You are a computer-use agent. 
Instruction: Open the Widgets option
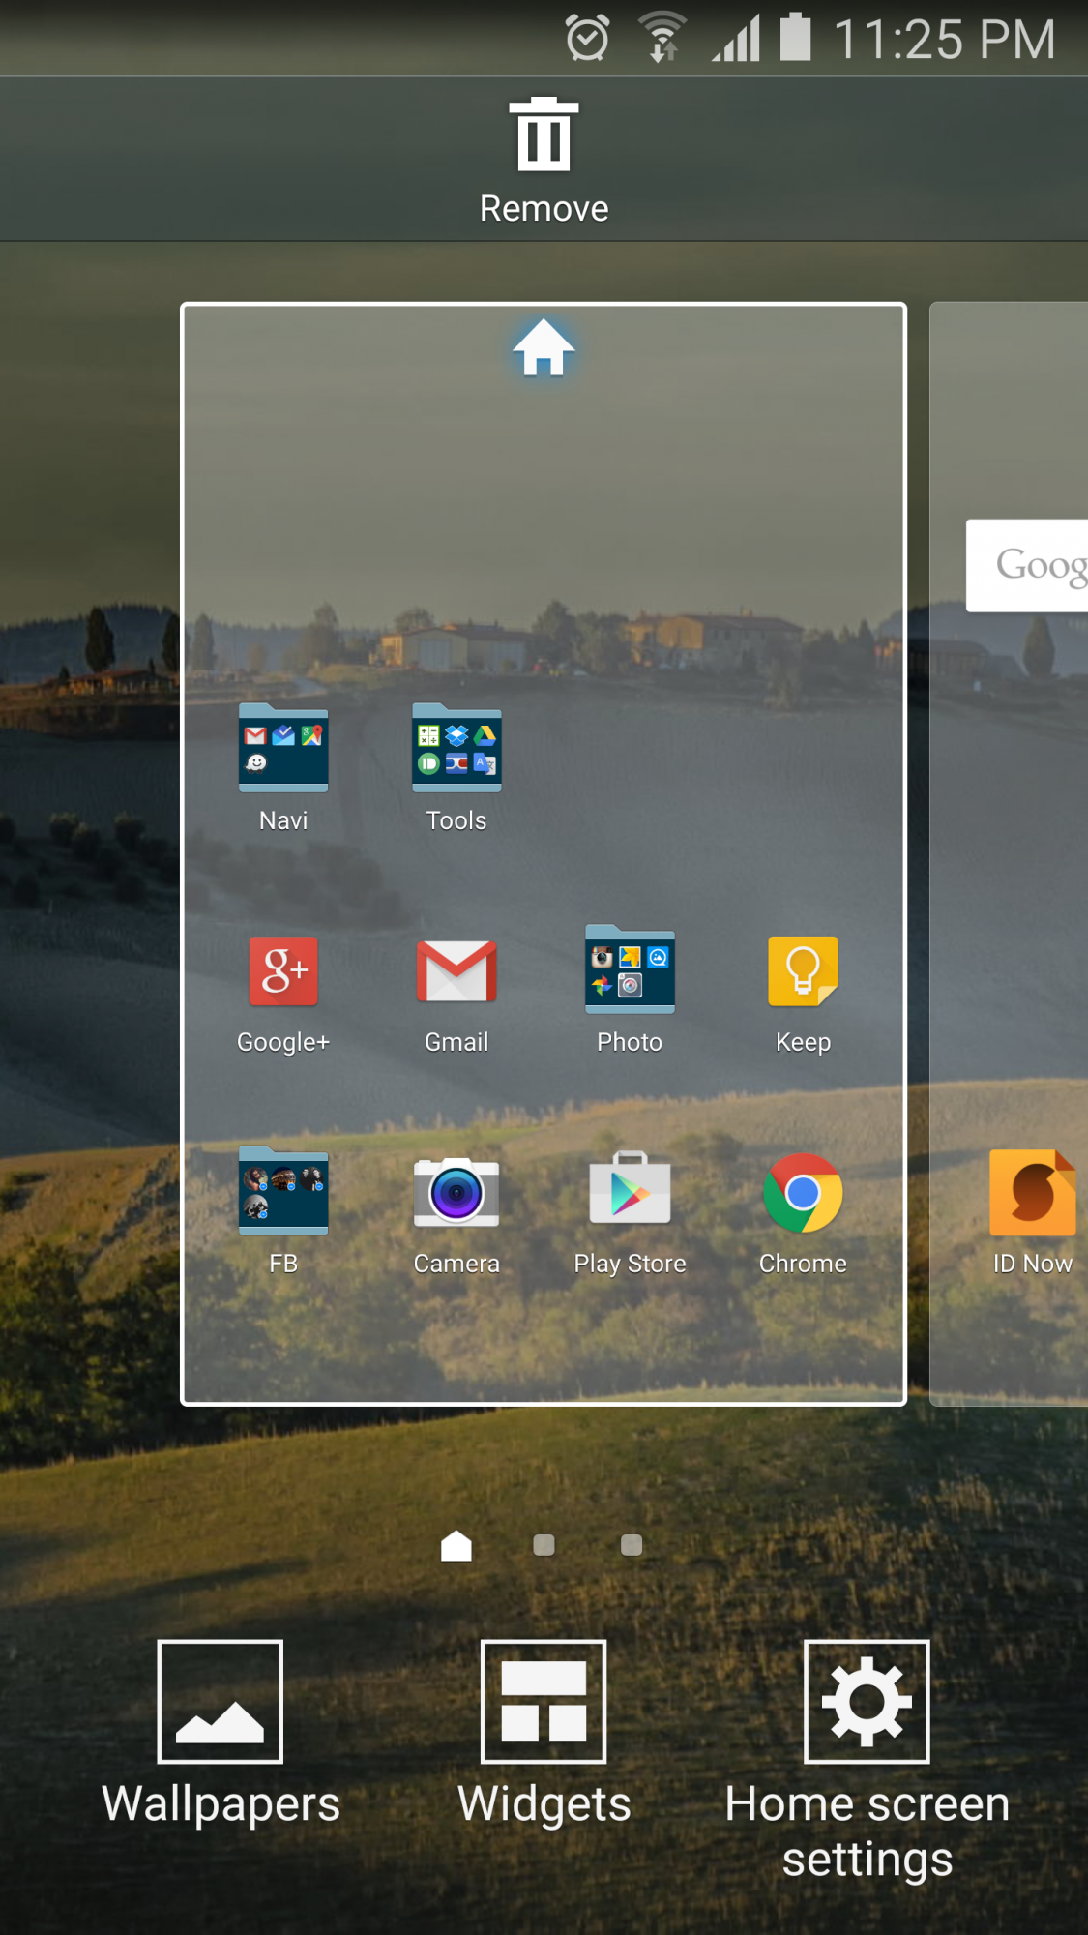pos(544,1732)
